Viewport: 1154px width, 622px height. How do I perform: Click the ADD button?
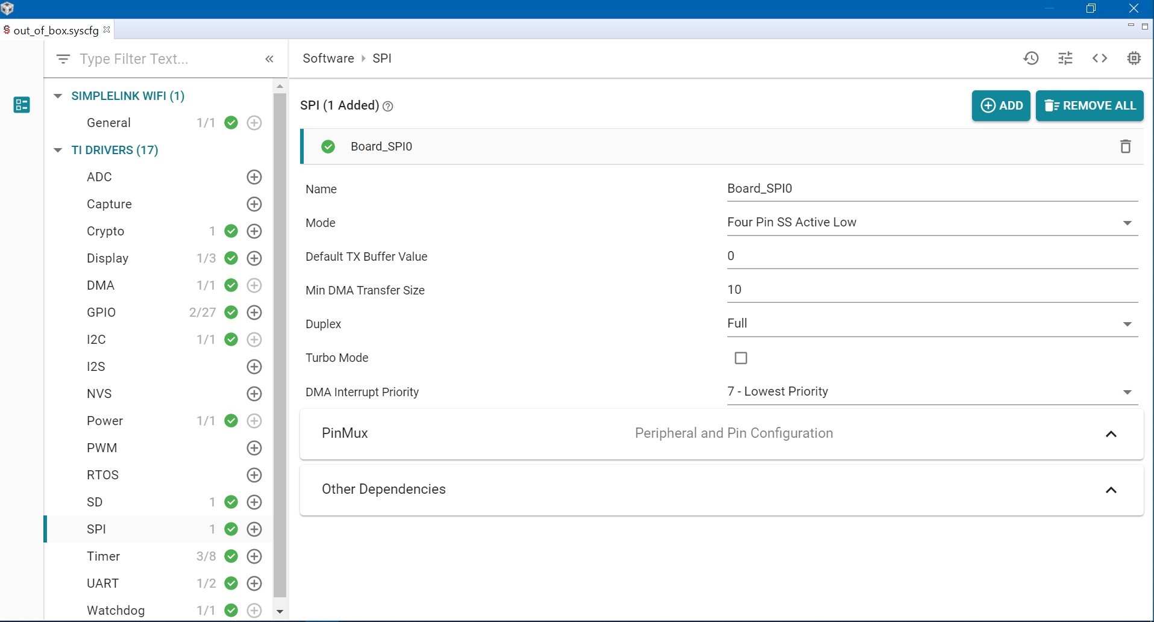1001,105
